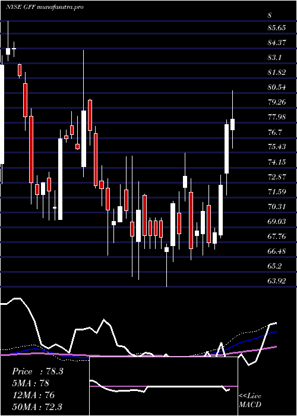This screenshot has width=297, height=416.
Task: Click the 'Price : 78.3' readout
Action: (37, 371)
